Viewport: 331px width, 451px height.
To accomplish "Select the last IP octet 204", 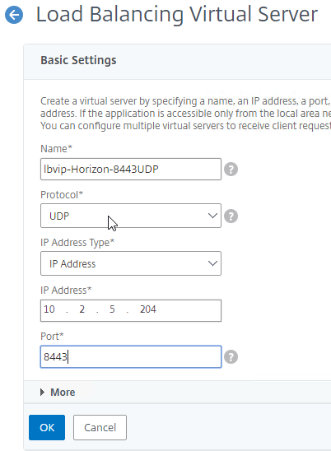I will 148,309.
